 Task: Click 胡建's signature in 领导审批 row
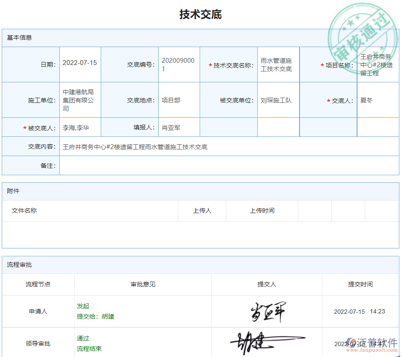tap(262, 343)
